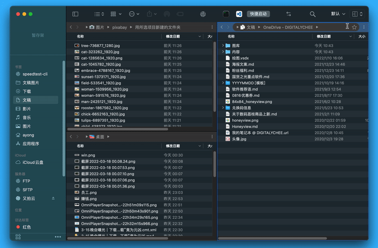Open the Terminal icon in the toolbar
Viewport: 378px width, 248px height.
(x=226, y=14)
